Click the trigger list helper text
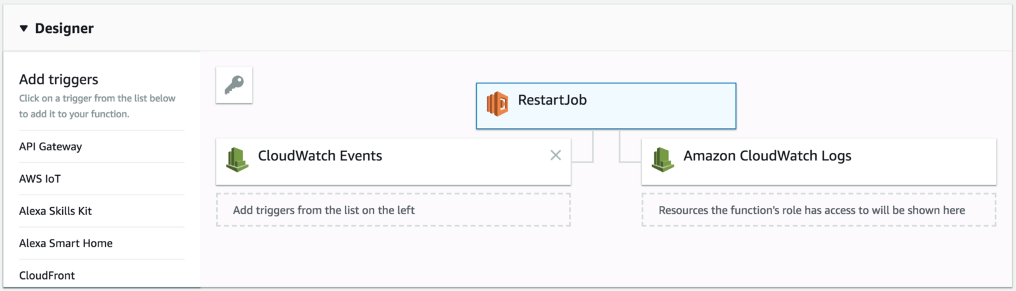The image size is (1016, 291). click(97, 106)
